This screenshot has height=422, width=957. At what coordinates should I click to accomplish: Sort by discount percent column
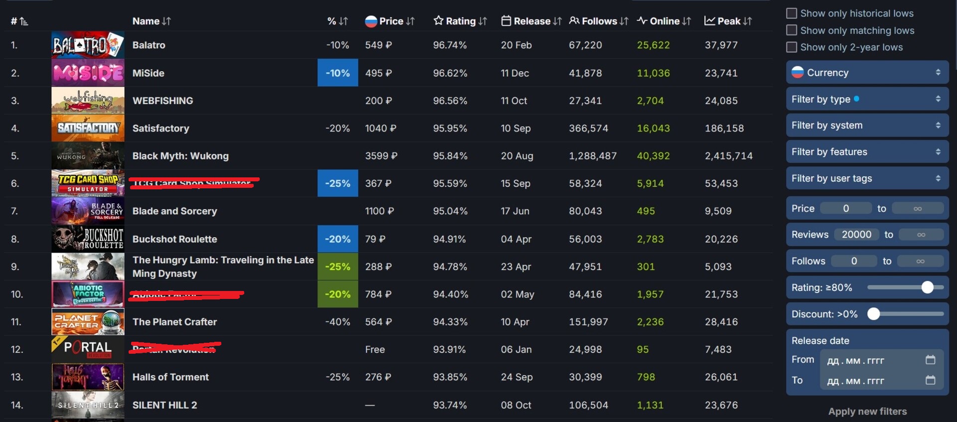coord(337,21)
